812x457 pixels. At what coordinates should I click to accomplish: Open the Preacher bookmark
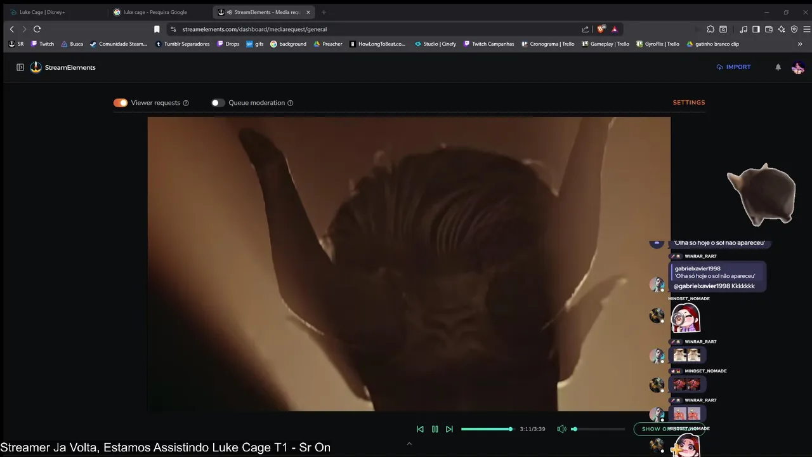coord(328,44)
